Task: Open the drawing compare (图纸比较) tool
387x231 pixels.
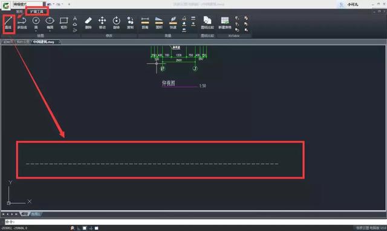Action: [207, 23]
